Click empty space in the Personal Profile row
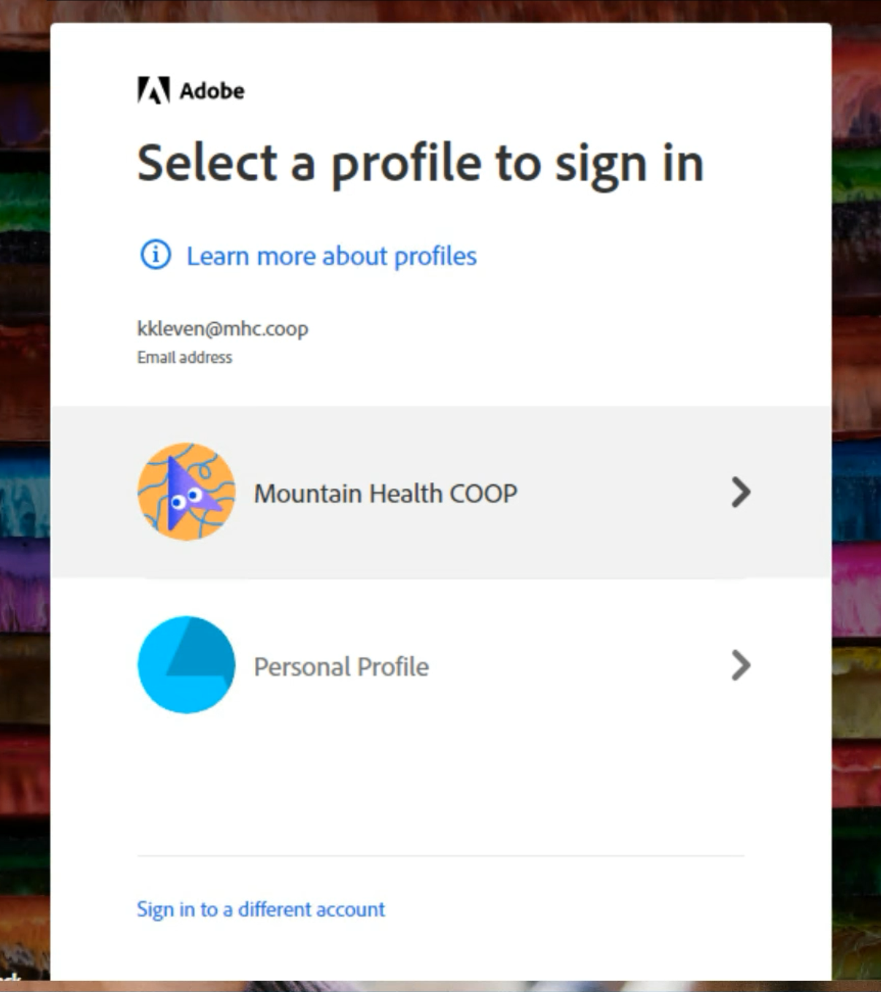Screen dimensions: 881x992 [x=584, y=665]
